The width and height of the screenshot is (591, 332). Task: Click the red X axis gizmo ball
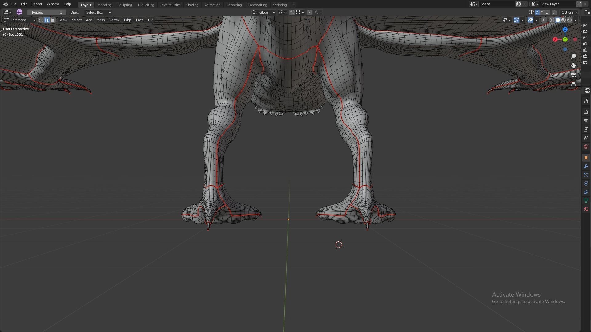(x=555, y=39)
